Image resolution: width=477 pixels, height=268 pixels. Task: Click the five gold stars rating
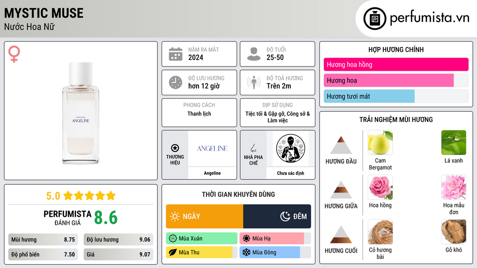click(89, 195)
